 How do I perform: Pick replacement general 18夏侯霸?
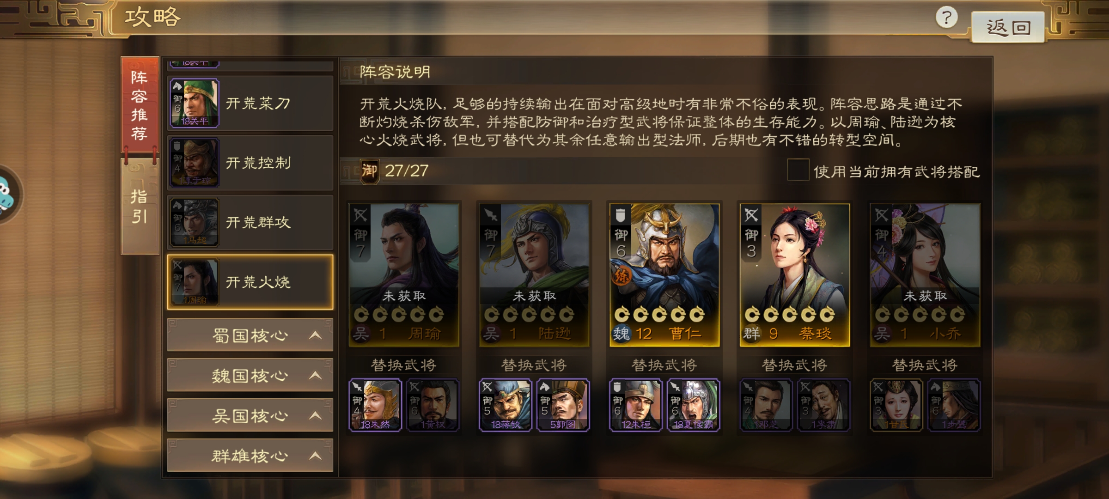(693, 405)
